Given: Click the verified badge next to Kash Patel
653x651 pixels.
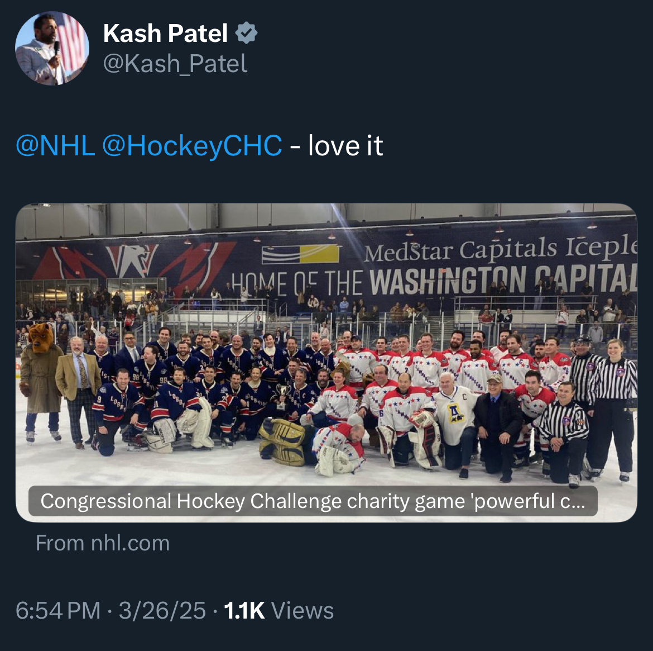Looking at the screenshot, I should click(247, 33).
